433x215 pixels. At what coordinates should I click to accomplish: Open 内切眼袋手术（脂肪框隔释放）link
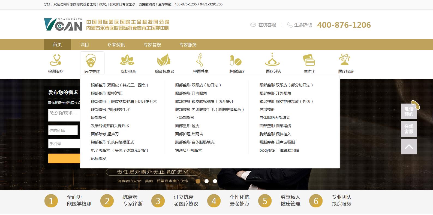[210, 110]
